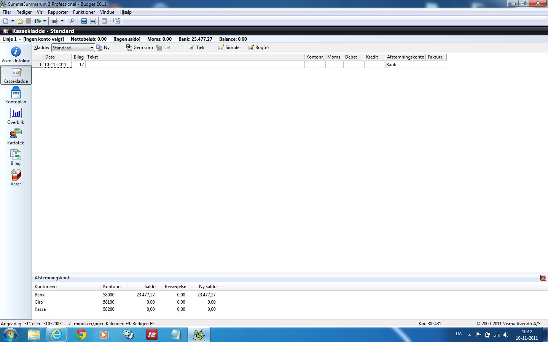Click the Dato field containing 10-11-2011
548x342 pixels.
[57, 65]
